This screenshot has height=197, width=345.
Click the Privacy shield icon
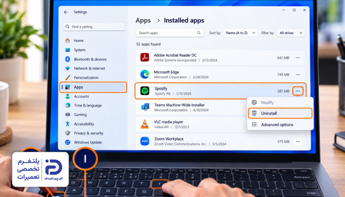(68, 133)
